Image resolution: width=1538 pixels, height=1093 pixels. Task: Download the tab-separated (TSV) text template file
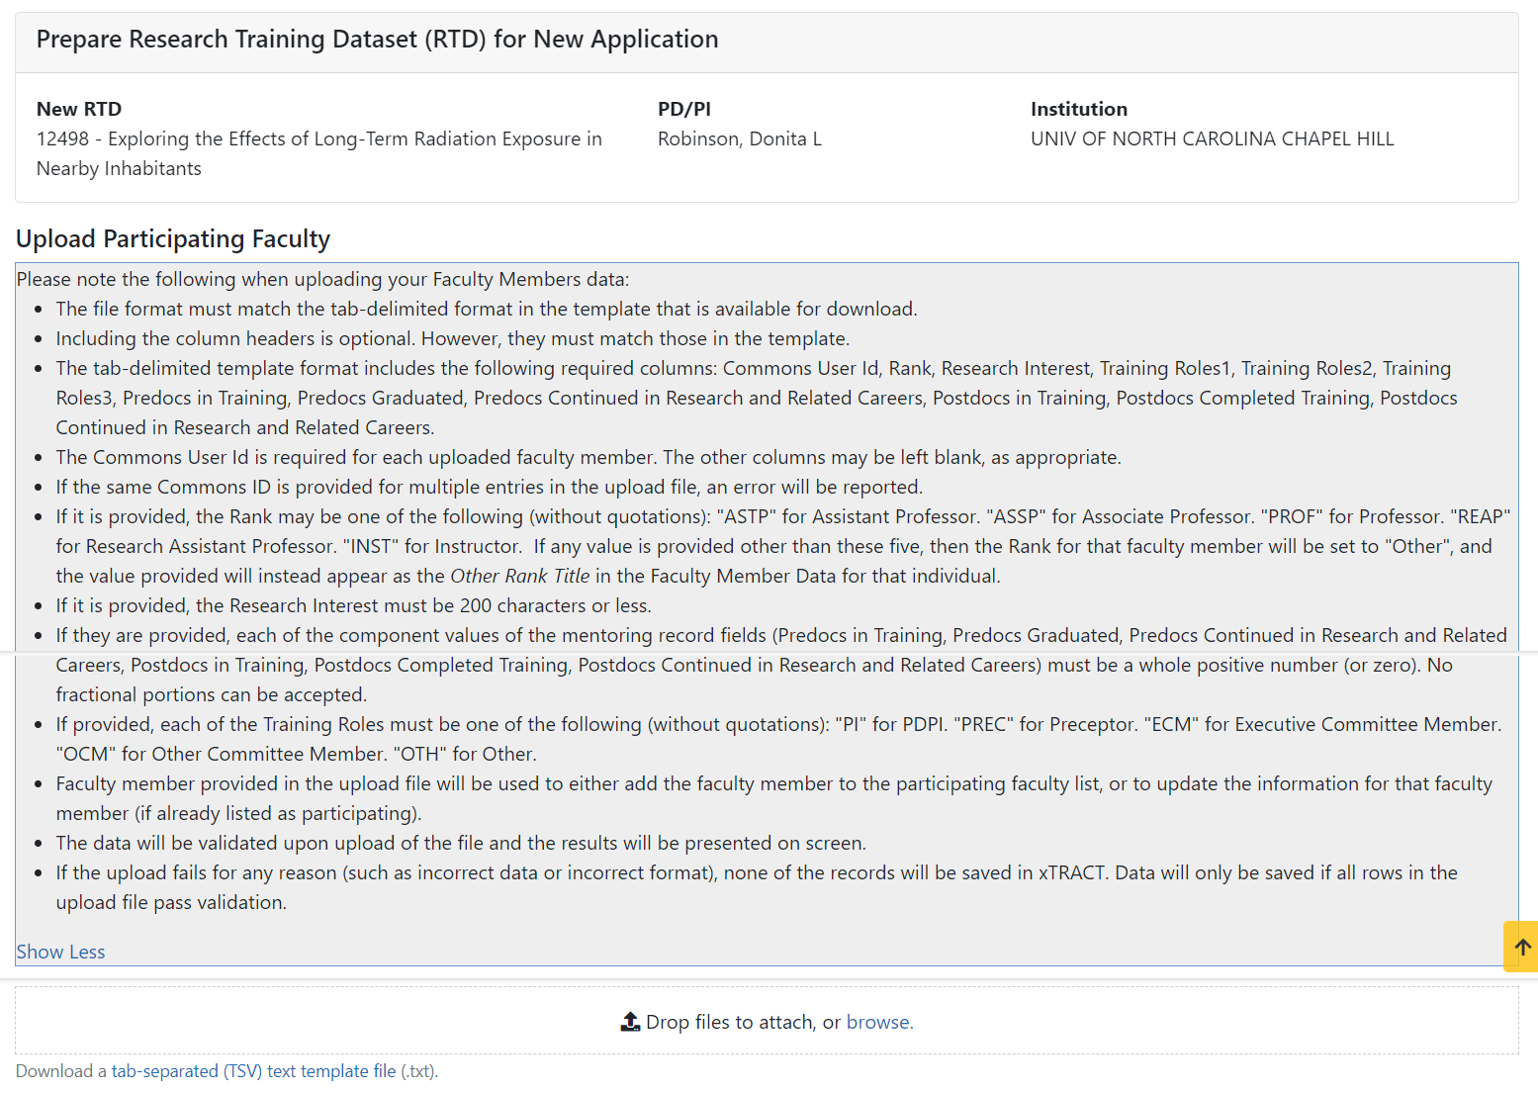point(253,1071)
